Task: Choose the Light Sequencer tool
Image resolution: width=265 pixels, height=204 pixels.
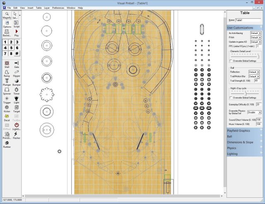Action: coord(17,127)
